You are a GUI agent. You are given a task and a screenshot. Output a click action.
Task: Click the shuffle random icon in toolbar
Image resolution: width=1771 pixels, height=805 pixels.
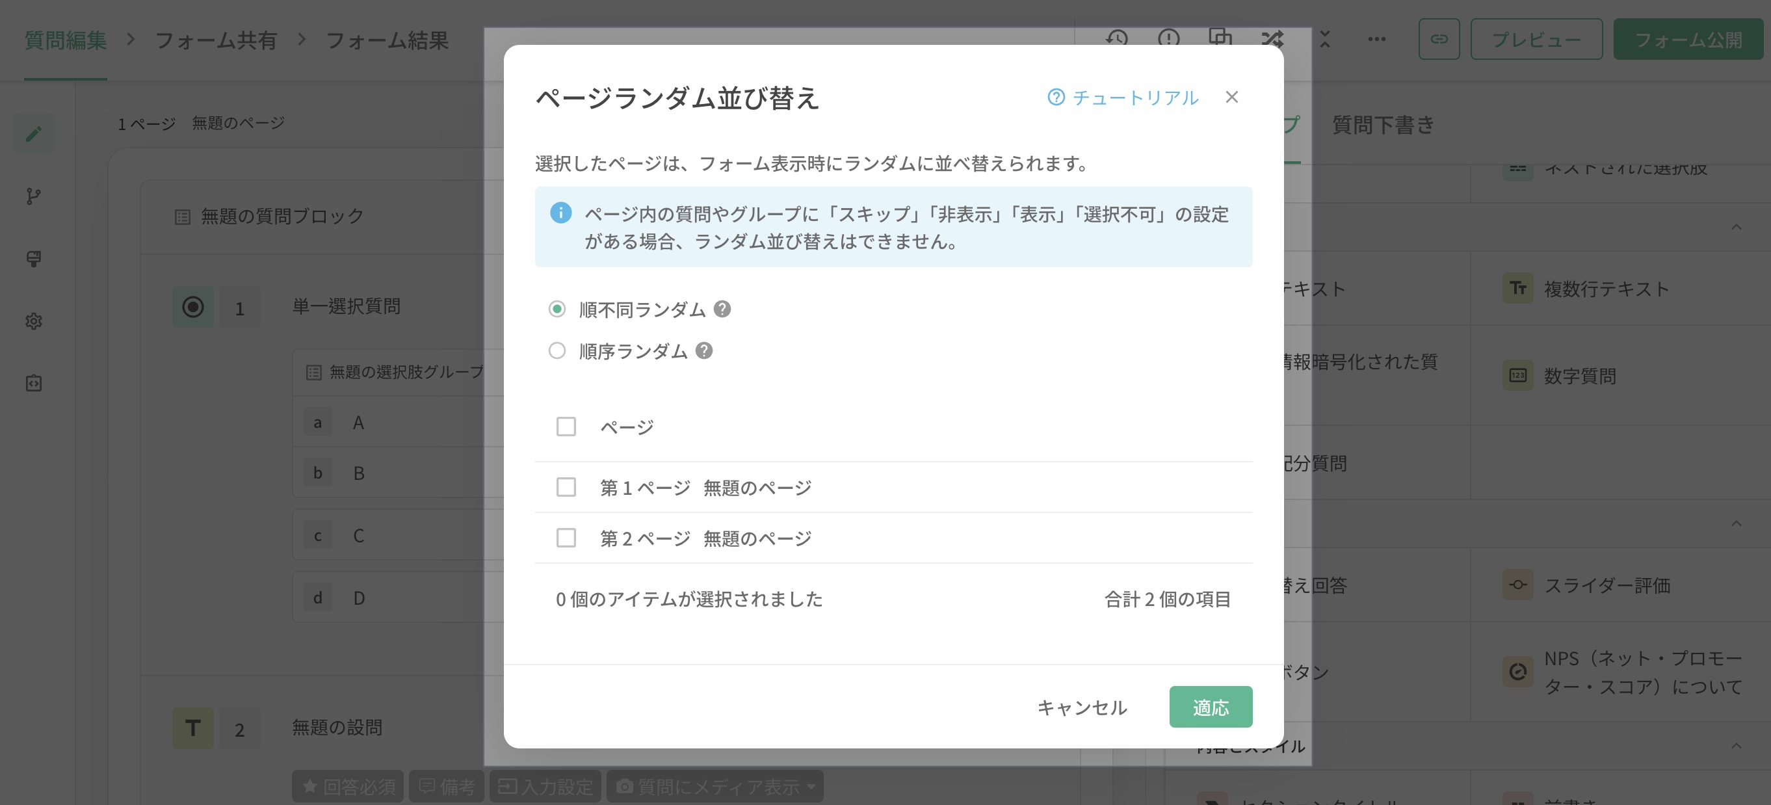[x=1272, y=38]
